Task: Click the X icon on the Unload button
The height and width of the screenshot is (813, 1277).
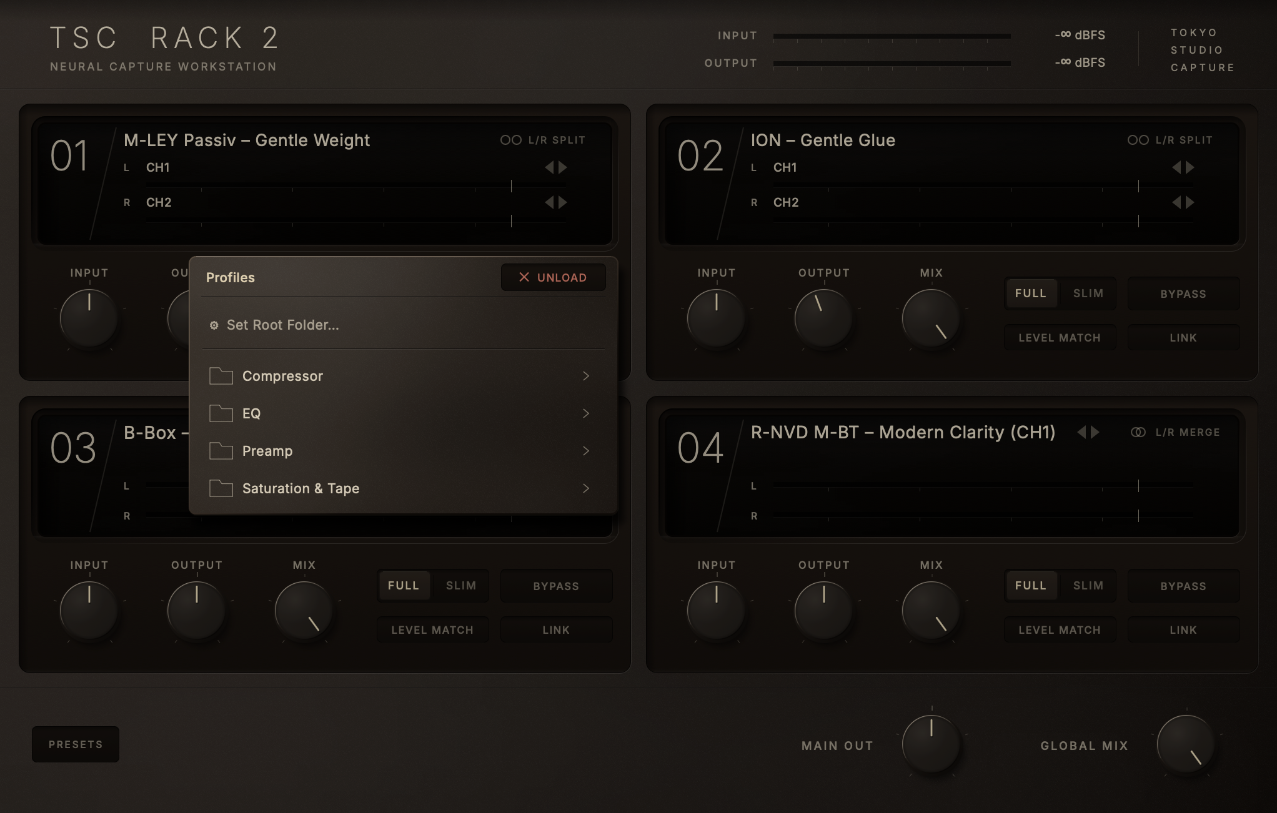Action: 524,277
